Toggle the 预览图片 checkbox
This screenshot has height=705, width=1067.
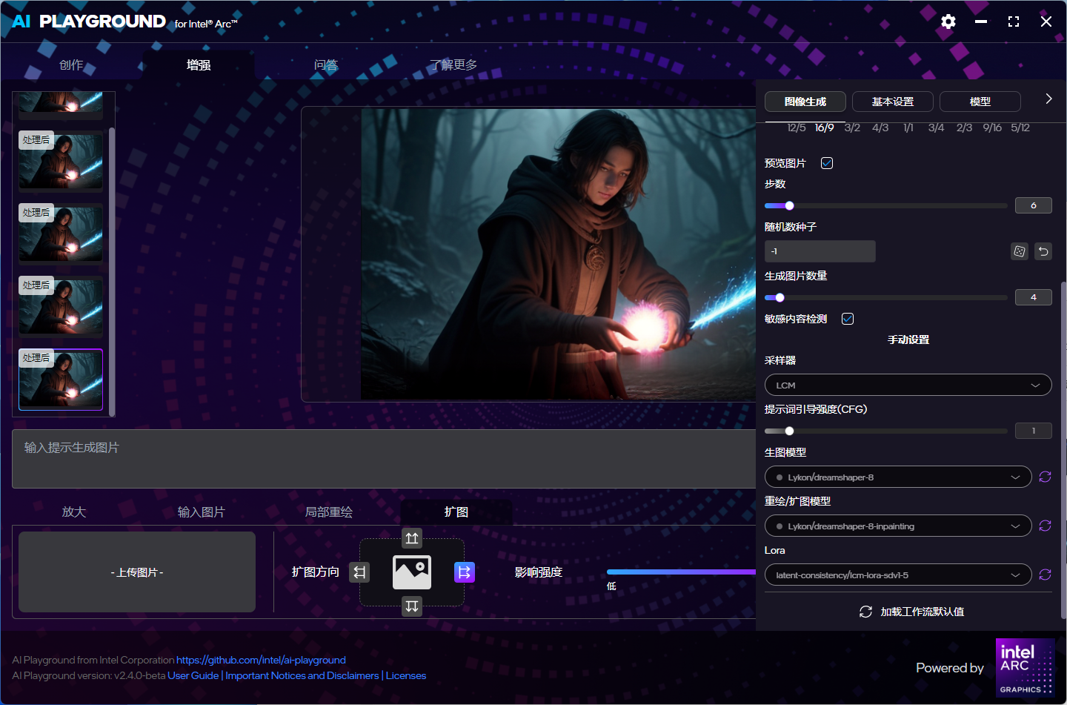[x=827, y=163]
